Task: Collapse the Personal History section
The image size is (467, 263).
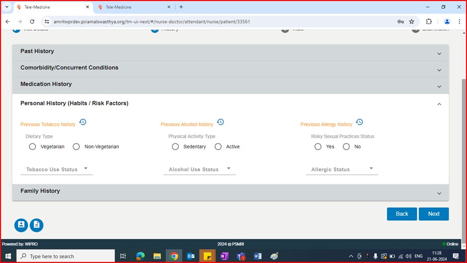Action: click(231, 103)
